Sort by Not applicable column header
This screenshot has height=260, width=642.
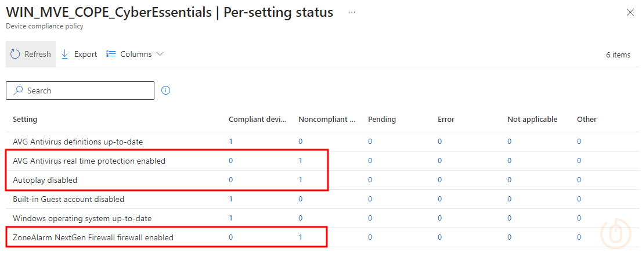tap(532, 120)
